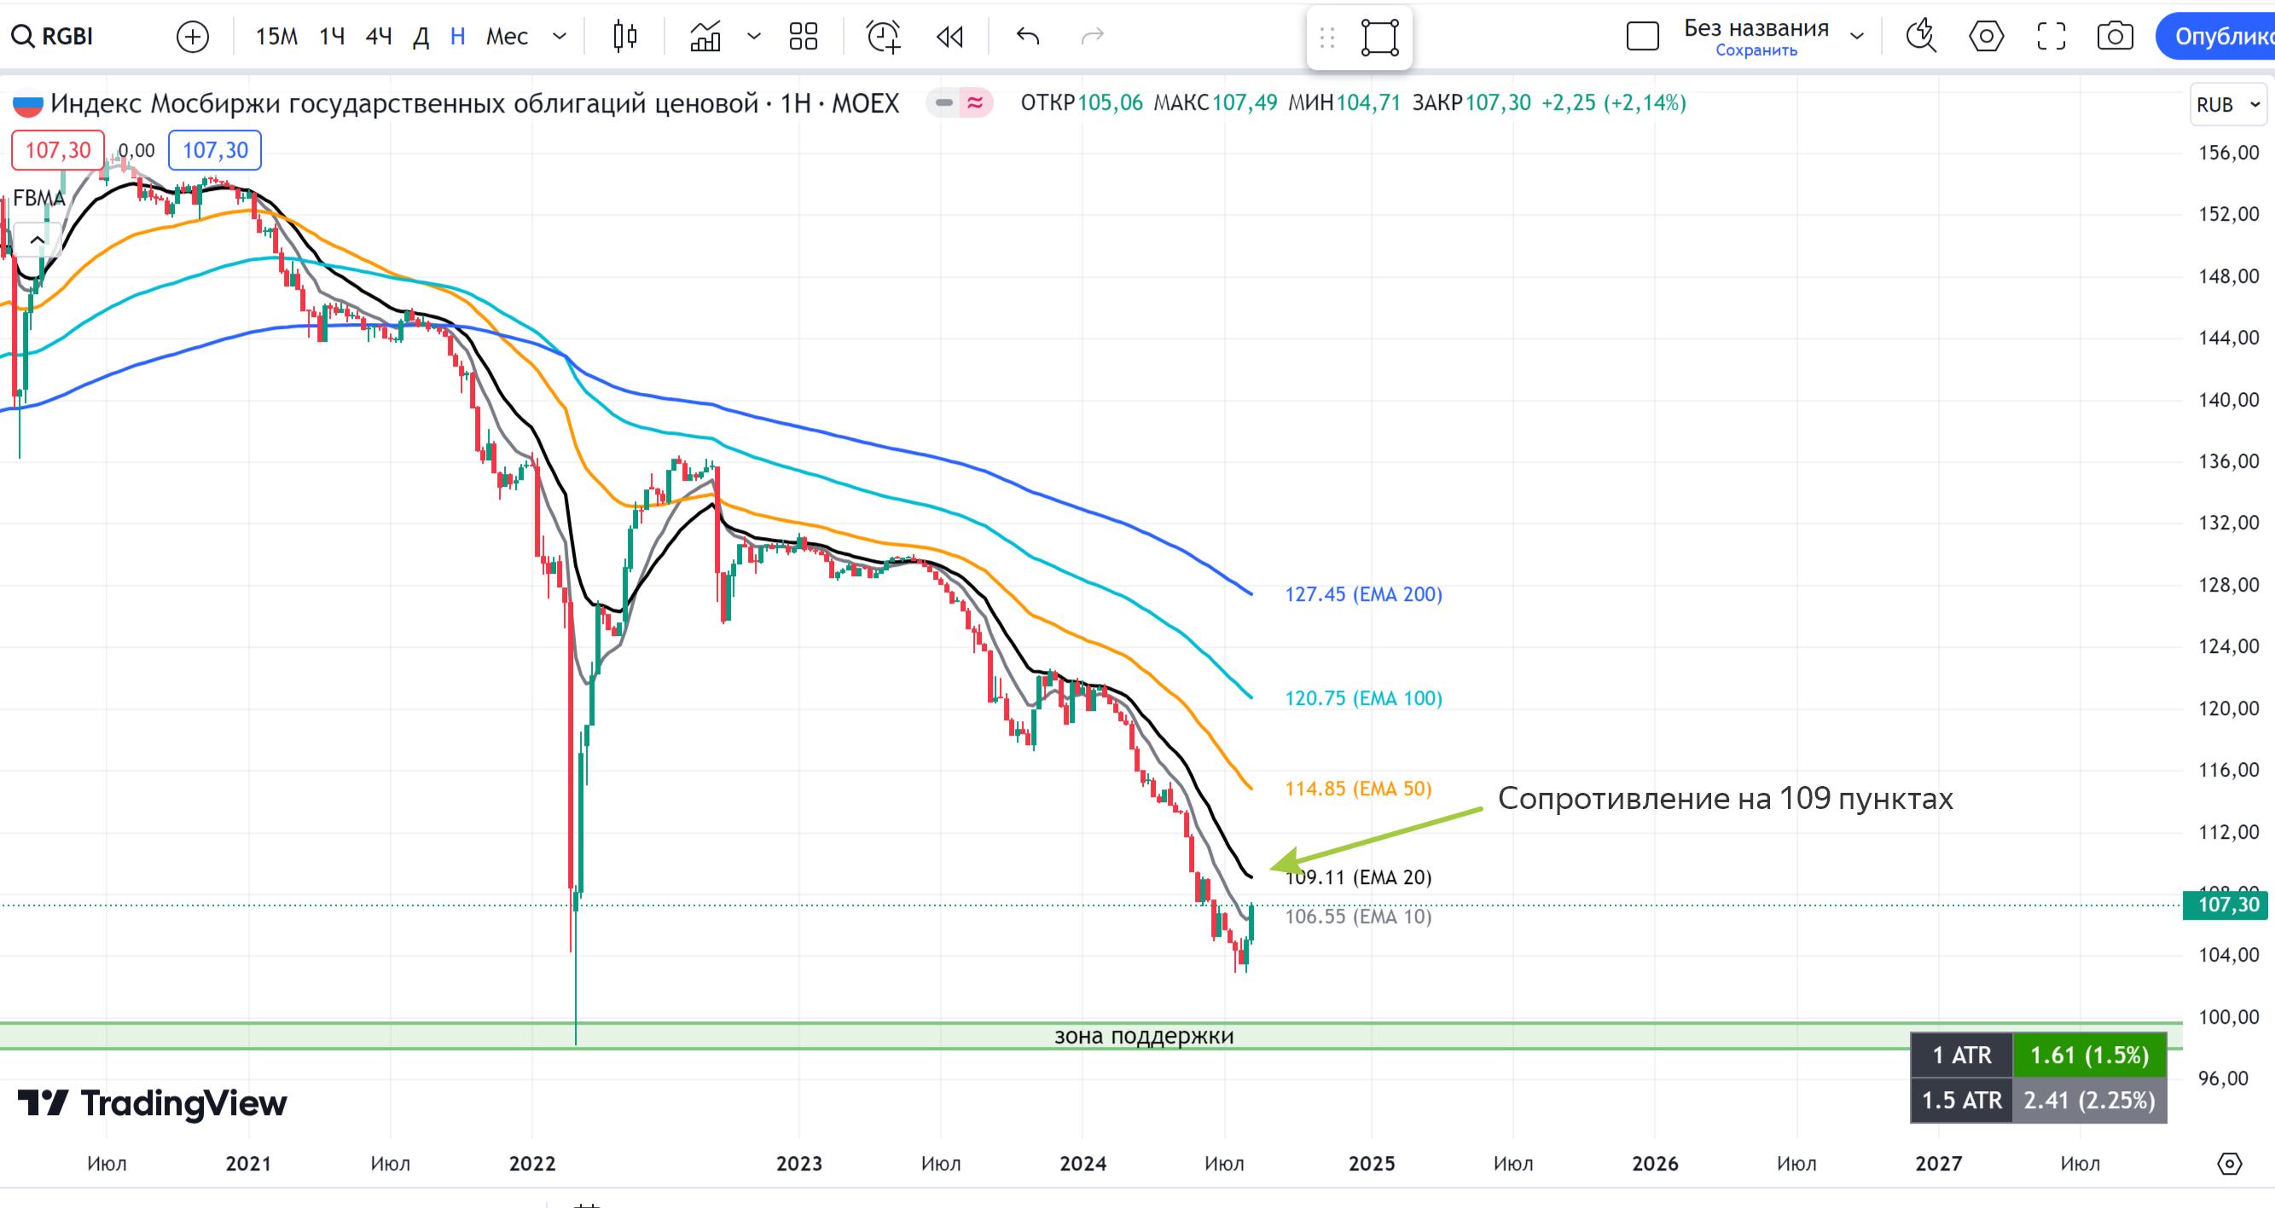This screenshot has width=2275, height=1208.
Task: Toggle the layout checkbox square
Action: coord(1642,36)
